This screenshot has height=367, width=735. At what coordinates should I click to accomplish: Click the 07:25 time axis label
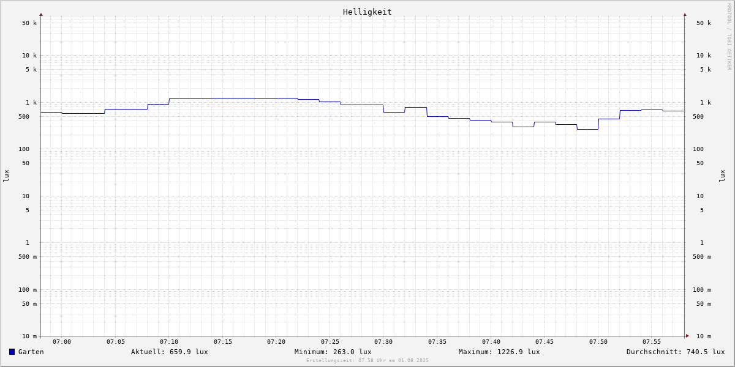pos(330,342)
